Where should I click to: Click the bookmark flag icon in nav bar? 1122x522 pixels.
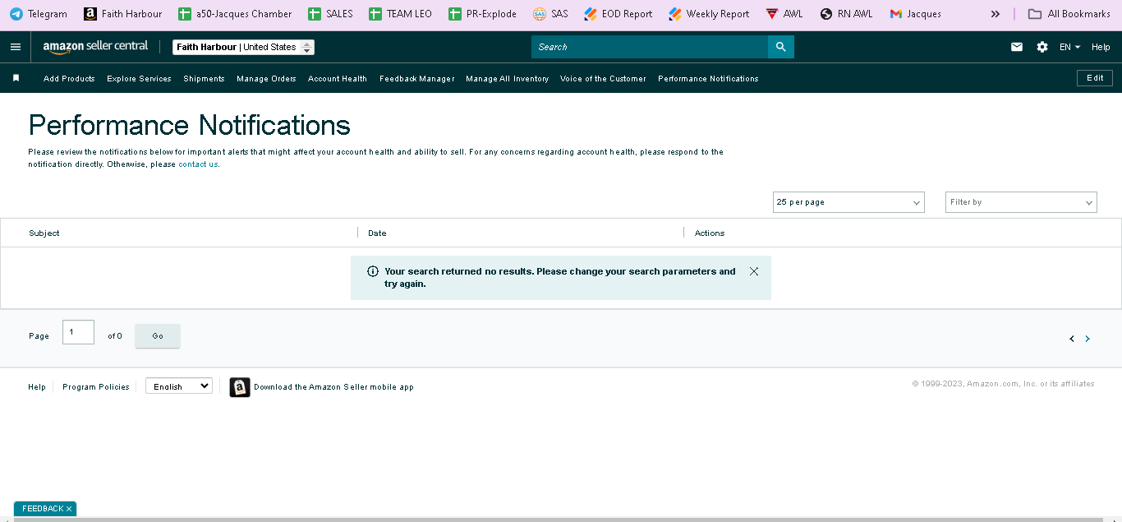(x=16, y=78)
